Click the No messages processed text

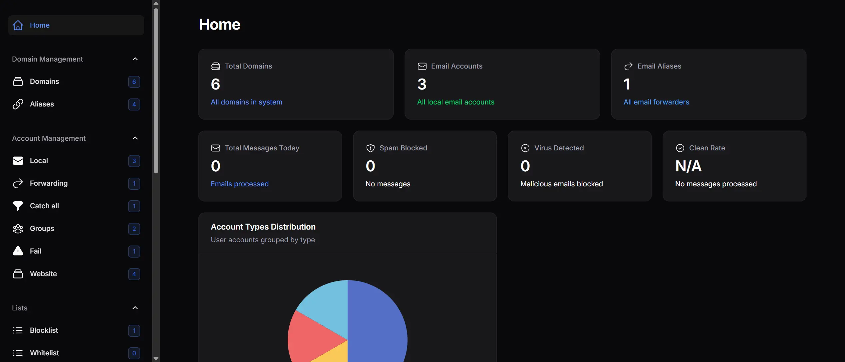point(716,184)
